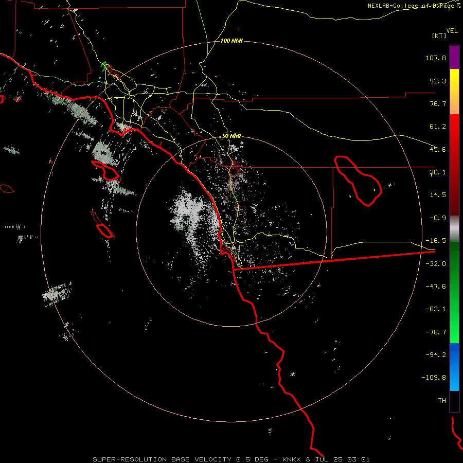Image resolution: width=463 pixels, height=463 pixels.
Task: Click the TH label on the legend
Action: click(x=442, y=401)
